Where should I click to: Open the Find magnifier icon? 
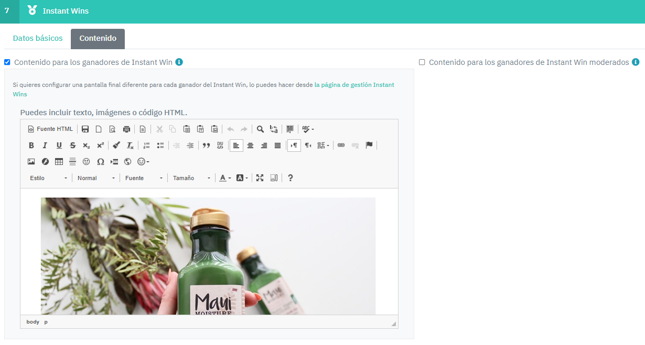260,129
